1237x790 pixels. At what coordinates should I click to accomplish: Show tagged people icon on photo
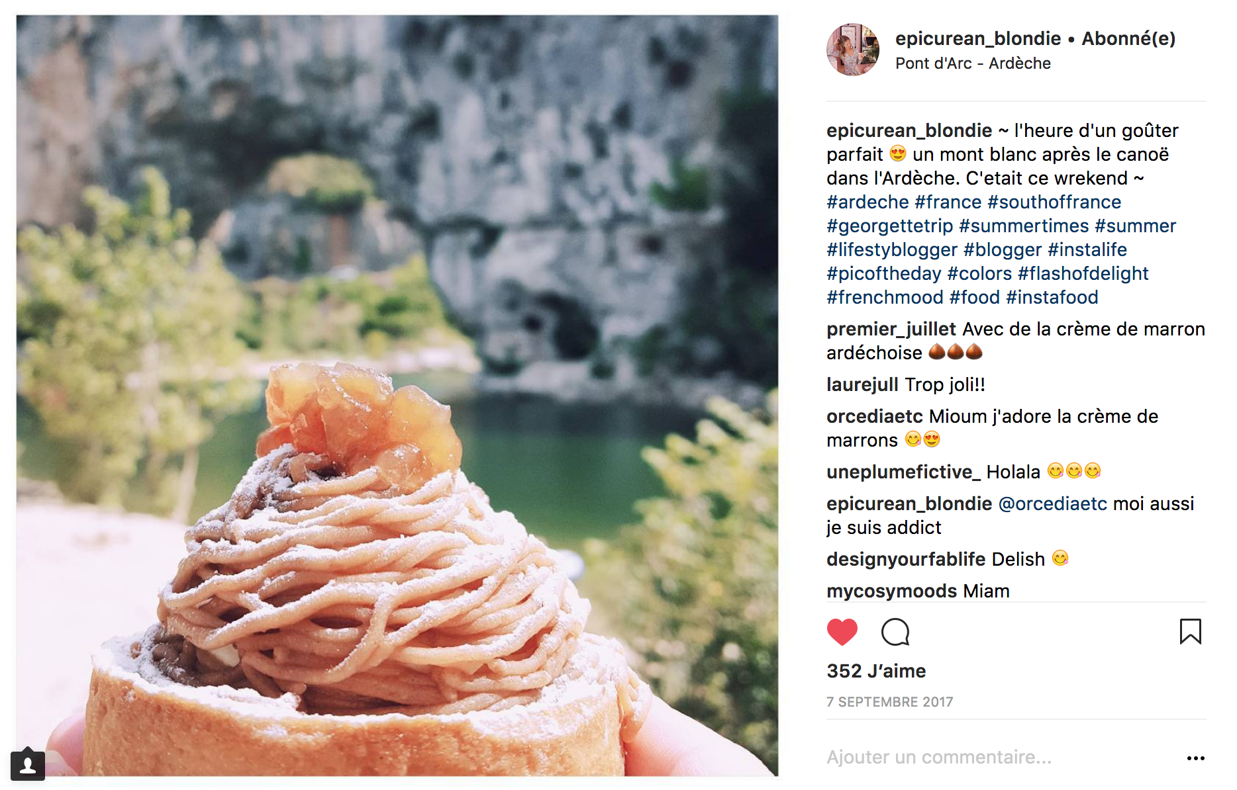click(x=28, y=766)
